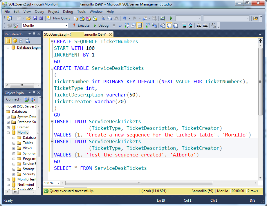The image size is (267, 206).
Task: Click the Uncomment Selected Lines icon
Action: pos(190,26)
